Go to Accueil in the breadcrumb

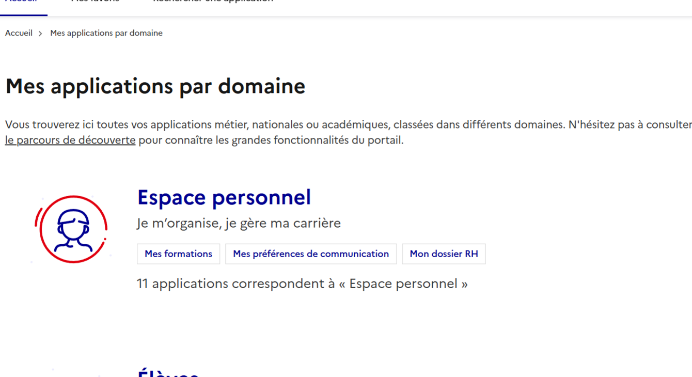click(19, 33)
